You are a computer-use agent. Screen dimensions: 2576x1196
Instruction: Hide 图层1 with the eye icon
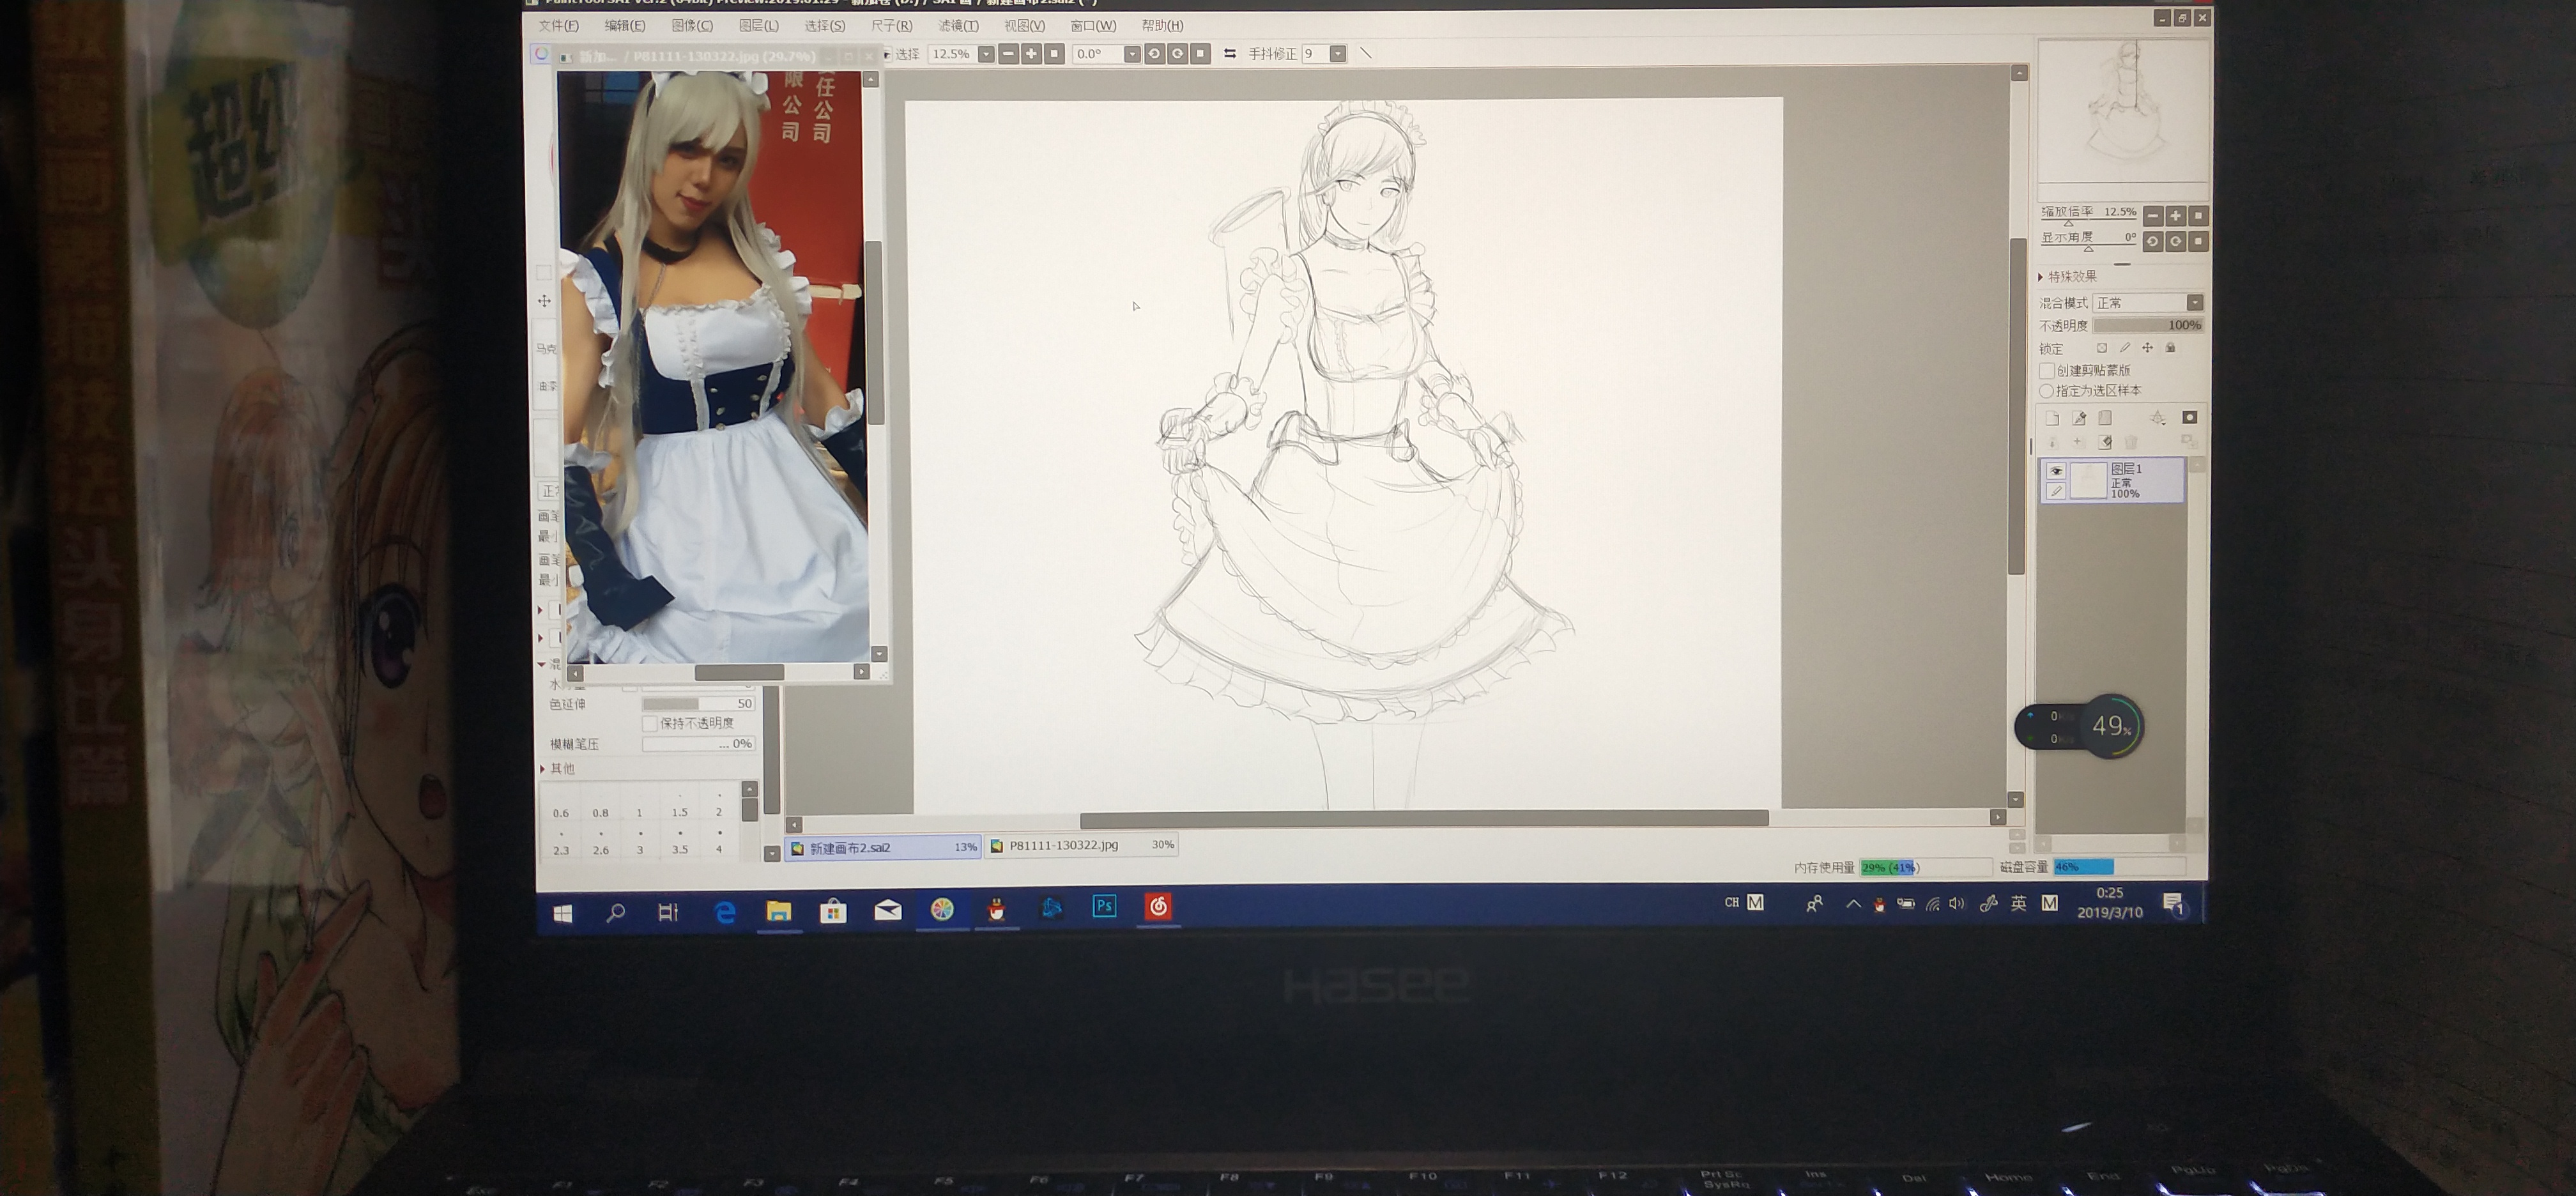[x=2056, y=471]
